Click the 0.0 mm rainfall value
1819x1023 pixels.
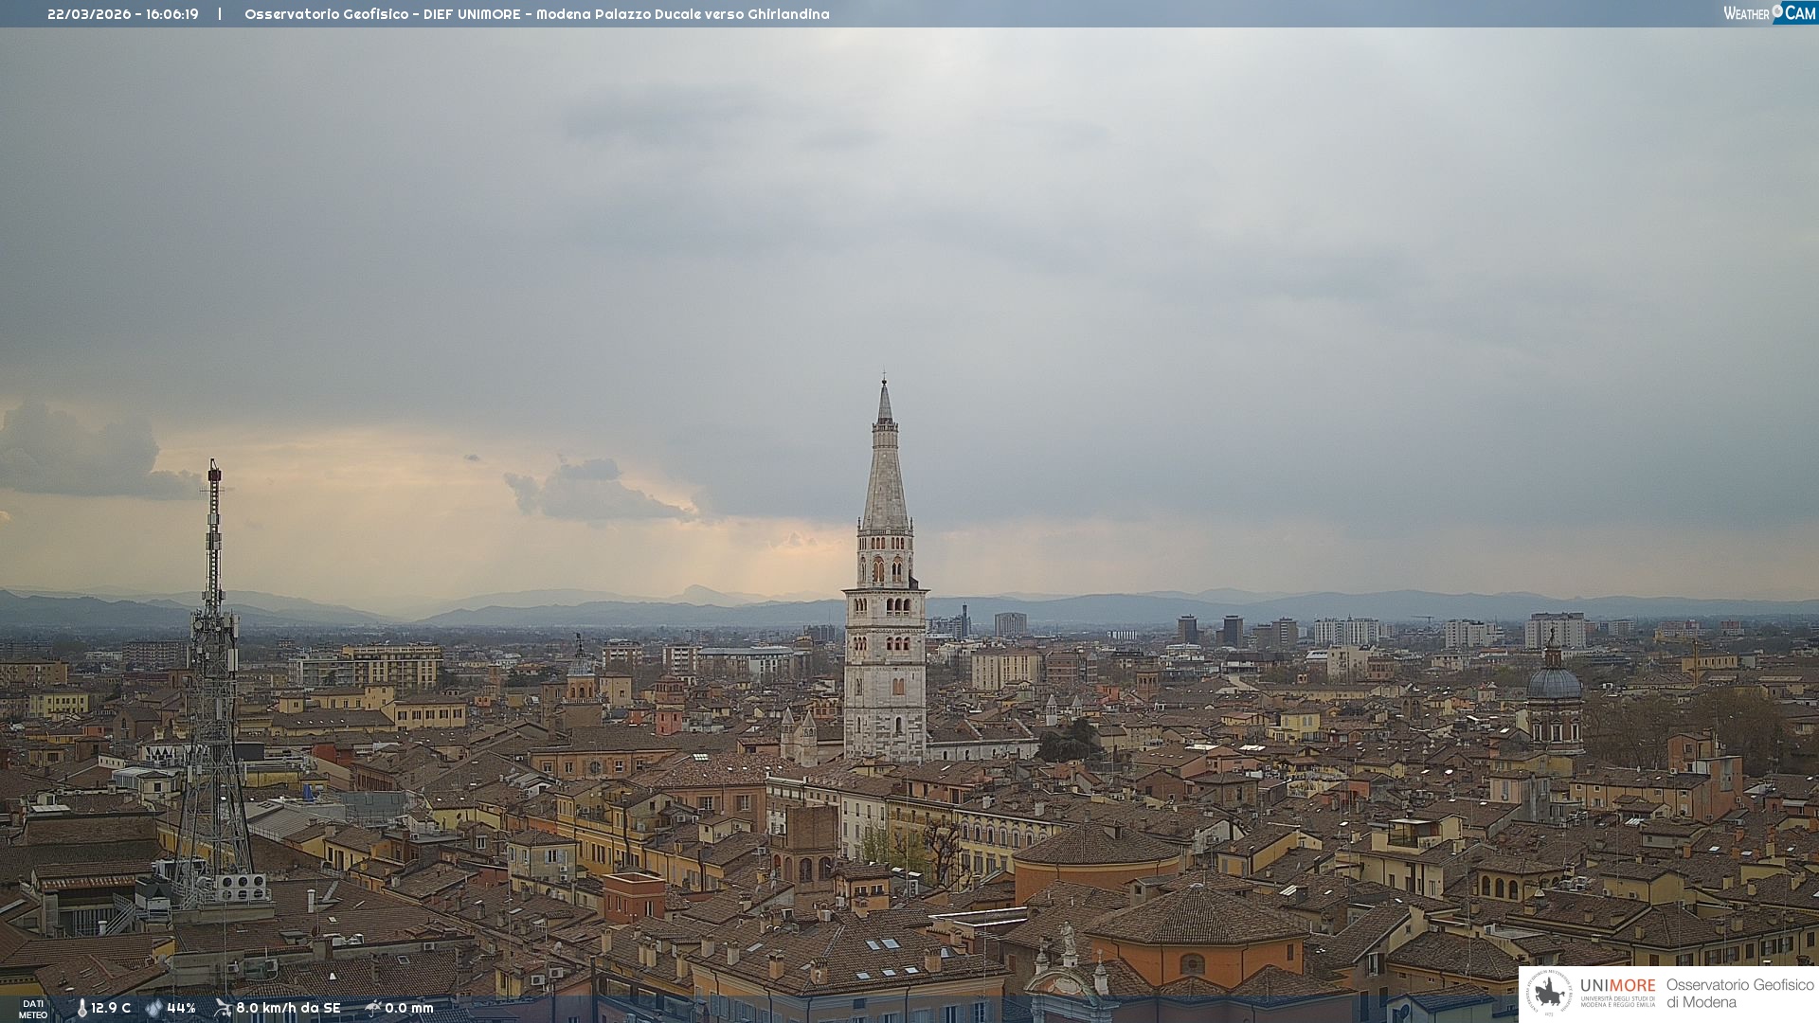(x=408, y=1008)
